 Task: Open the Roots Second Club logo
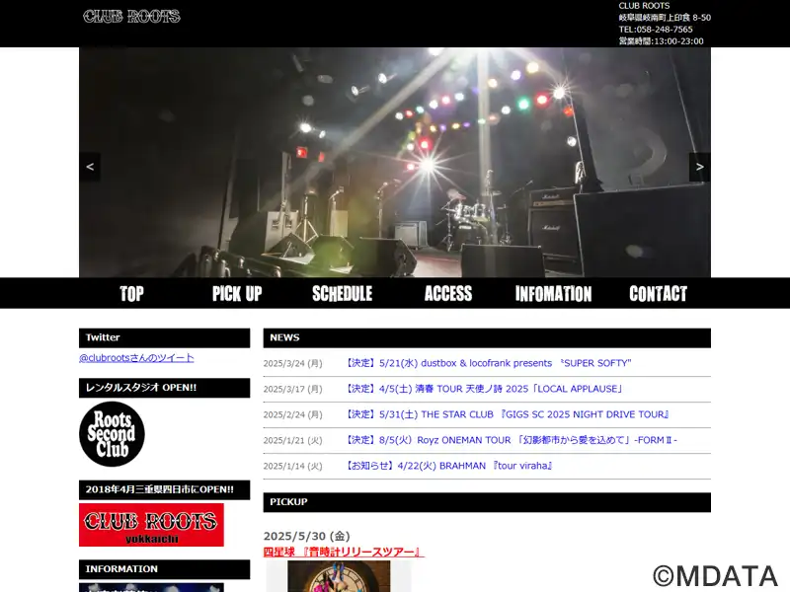tap(112, 434)
